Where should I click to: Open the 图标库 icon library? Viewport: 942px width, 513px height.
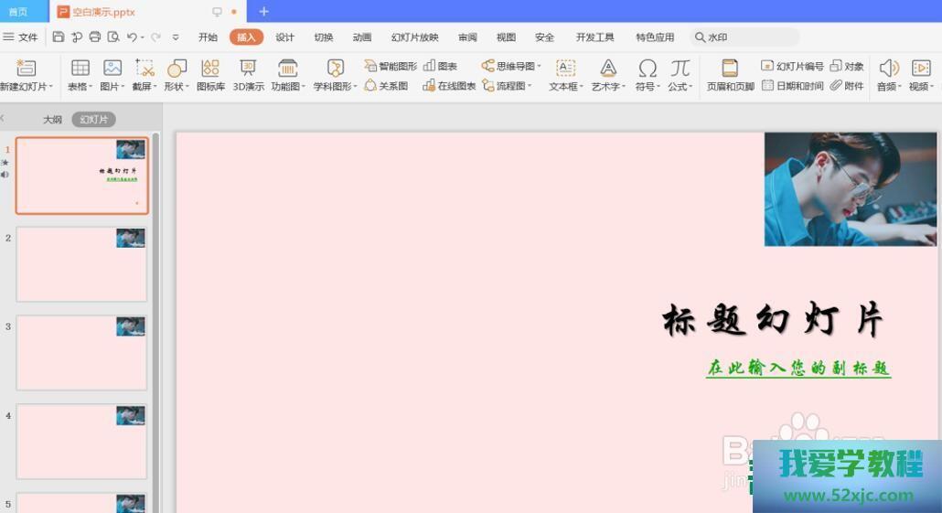210,75
